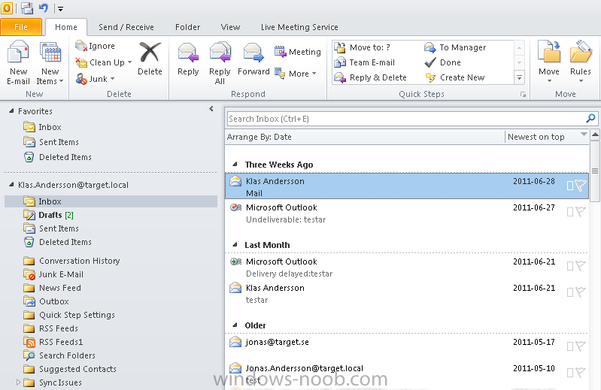Image resolution: width=601 pixels, height=390 pixels.
Task: Click the Forward icon in ribbon
Action: click(x=253, y=53)
